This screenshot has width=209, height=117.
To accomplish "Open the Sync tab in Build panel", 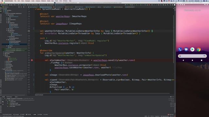I will (16, 97).
